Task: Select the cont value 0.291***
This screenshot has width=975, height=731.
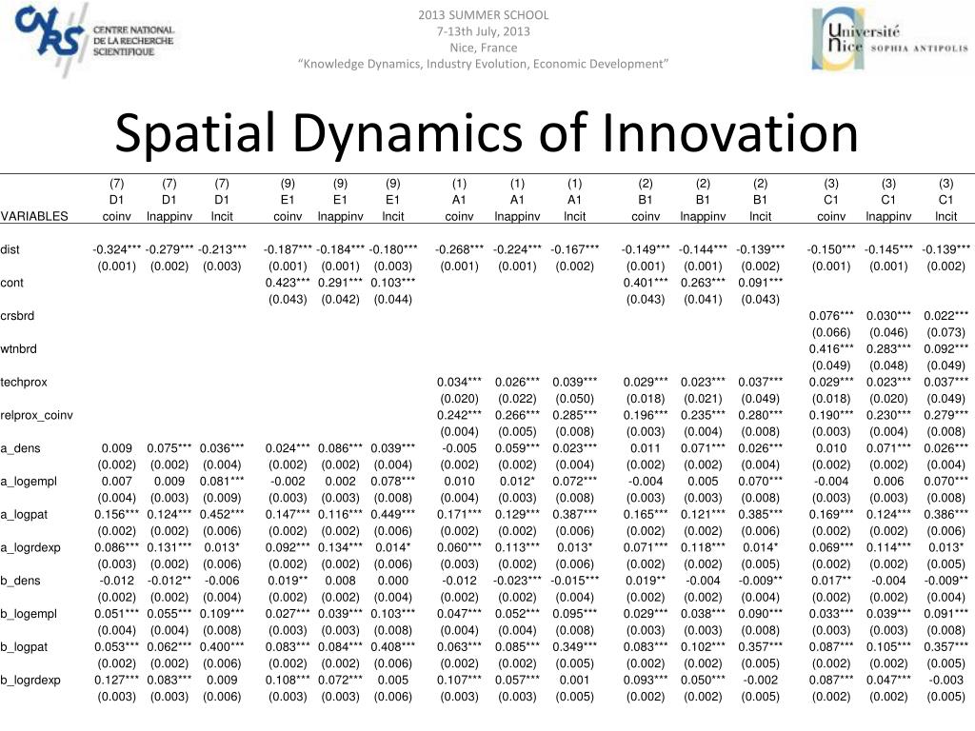Action: tap(340, 282)
